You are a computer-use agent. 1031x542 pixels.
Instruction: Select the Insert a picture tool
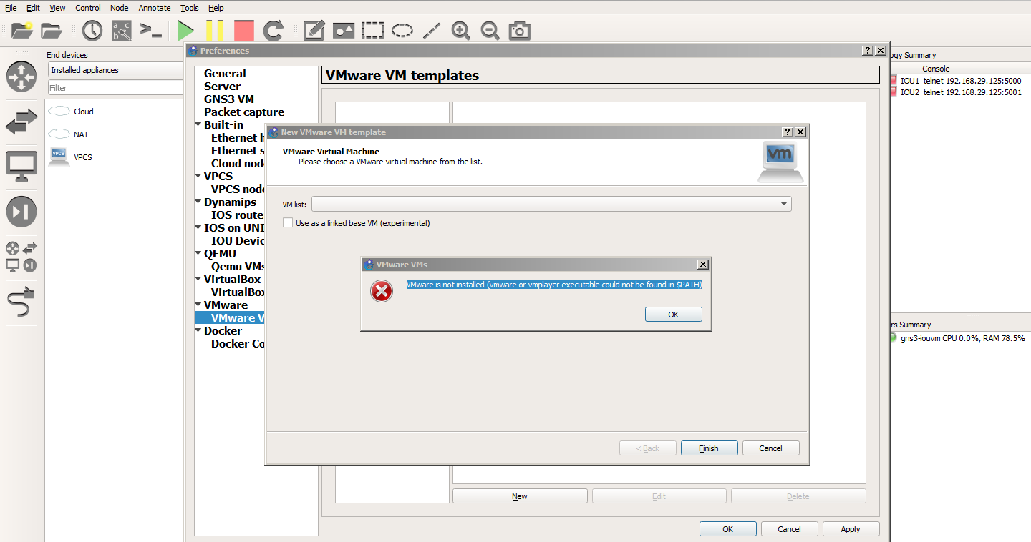(344, 31)
